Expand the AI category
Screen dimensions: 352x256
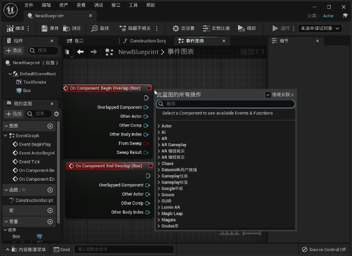coord(159,133)
